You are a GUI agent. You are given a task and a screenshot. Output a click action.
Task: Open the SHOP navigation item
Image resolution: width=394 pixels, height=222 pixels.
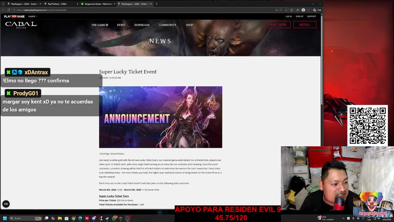coord(189,25)
